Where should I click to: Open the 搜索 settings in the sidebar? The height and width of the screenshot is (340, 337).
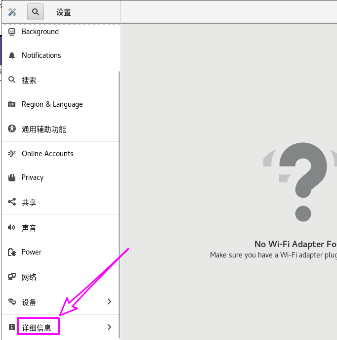(x=29, y=80)
